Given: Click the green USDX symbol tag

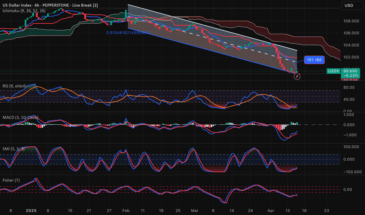Looking at the screenshot, I should [x=333, y=71].
